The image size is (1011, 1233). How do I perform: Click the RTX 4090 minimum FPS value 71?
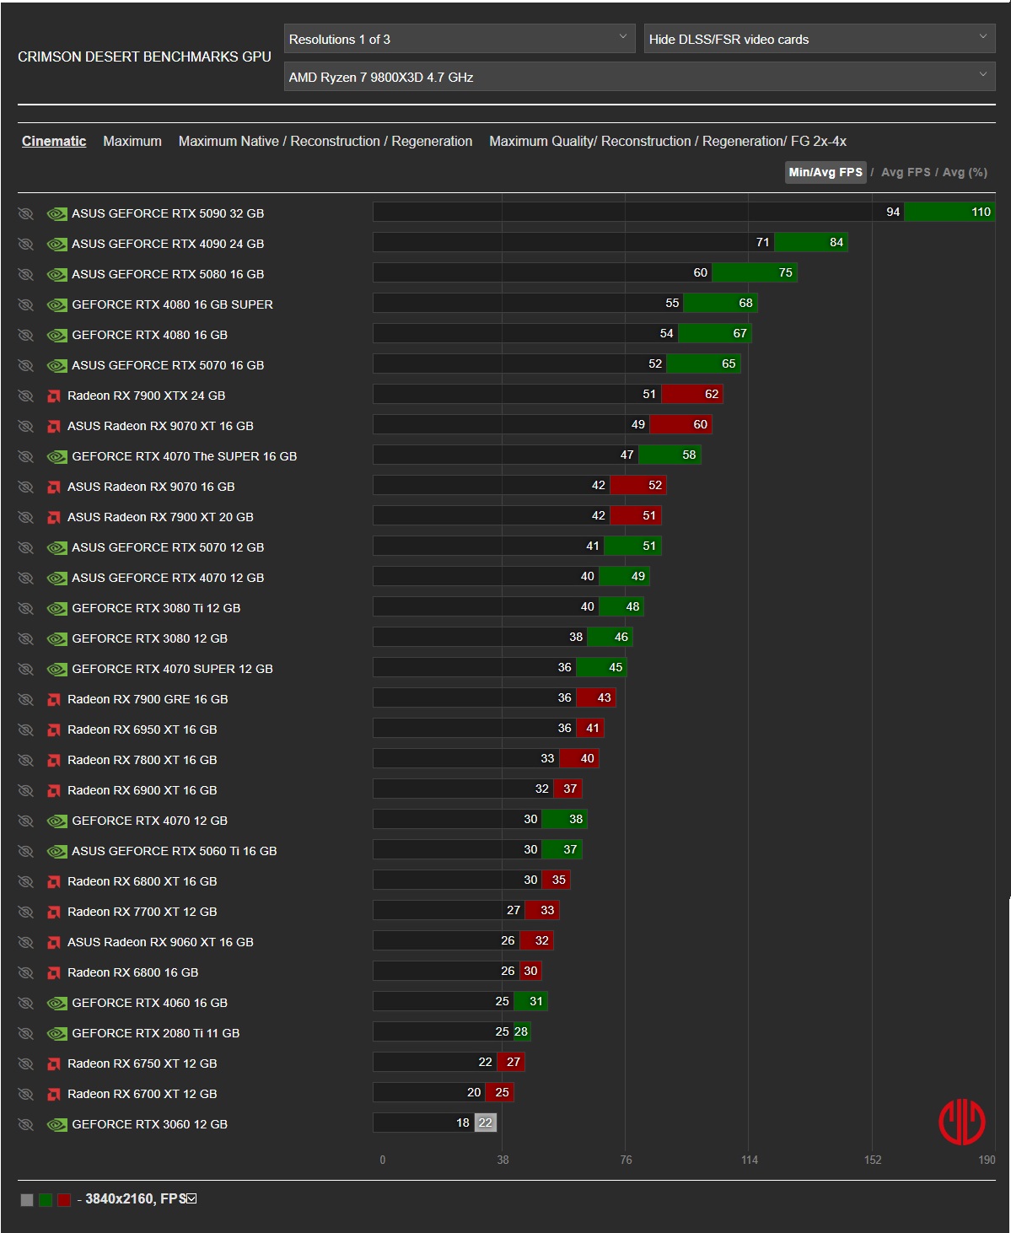pyautogui.click(x=762, y=242)
